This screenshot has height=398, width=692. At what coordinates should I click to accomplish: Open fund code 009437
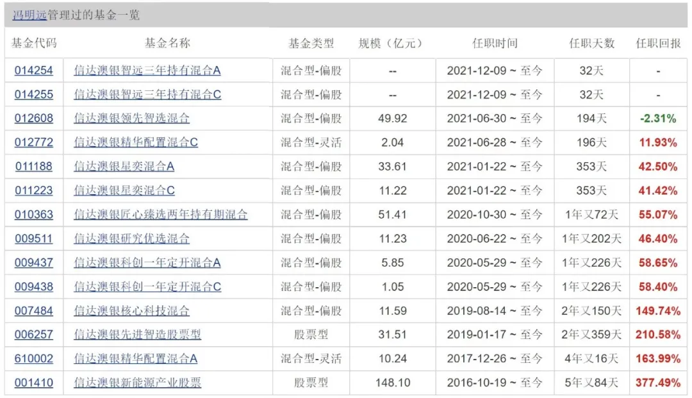coord(33,263)
